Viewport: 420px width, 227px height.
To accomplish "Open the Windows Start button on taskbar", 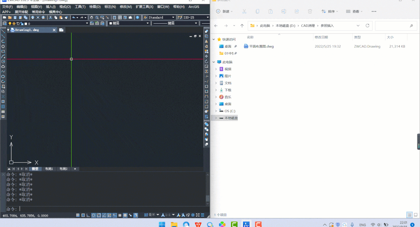I will 162,224.
